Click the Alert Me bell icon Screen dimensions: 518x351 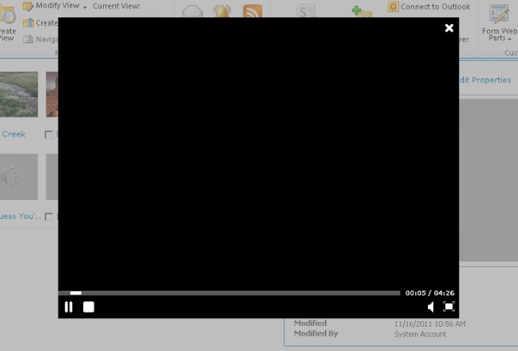pos(222,11)
